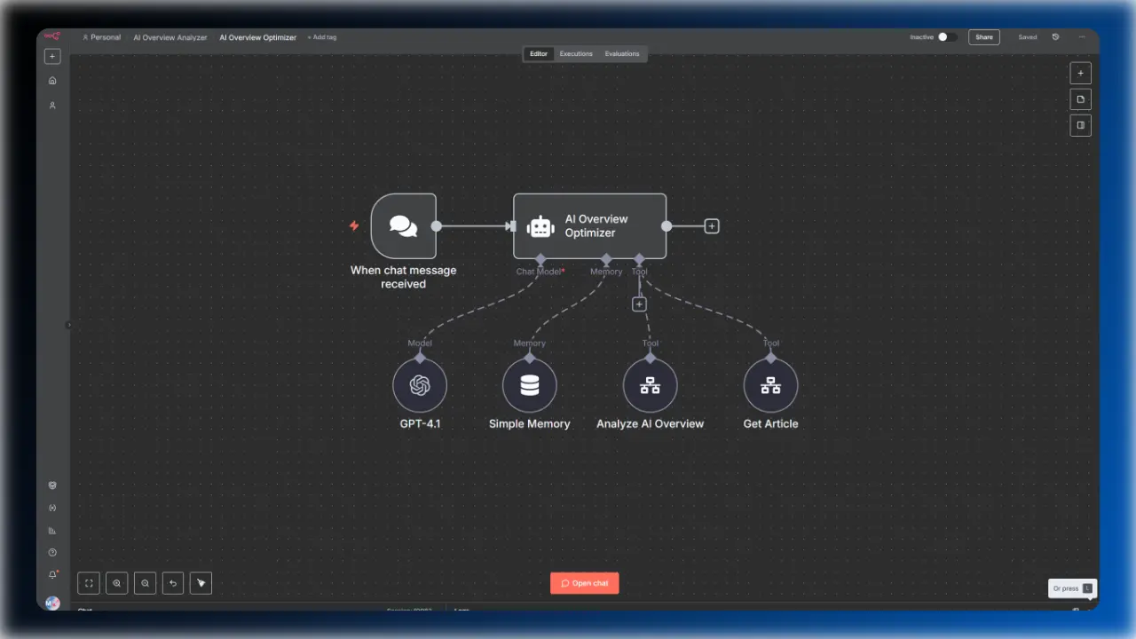This screenshot has height=639, width=1136.
Task: Open the templates icon in the sidebar
Action: click(51, 485)
